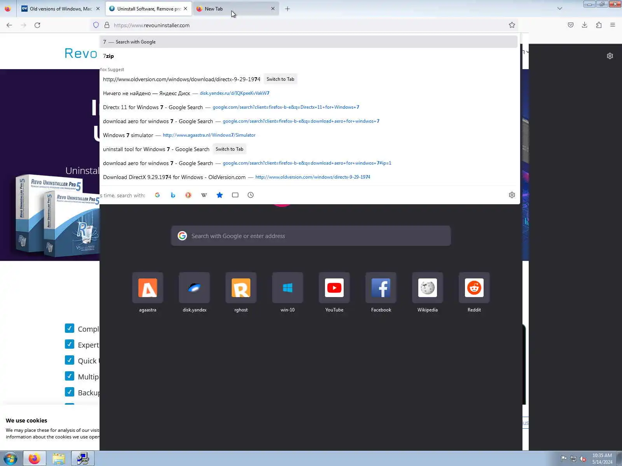Open the tracking protection shield panel
622x466 pixels.
96,25
